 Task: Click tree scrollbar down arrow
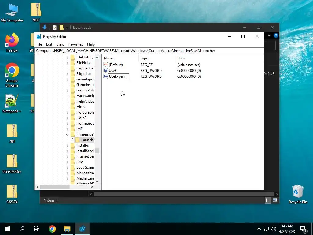pos(97,182)
